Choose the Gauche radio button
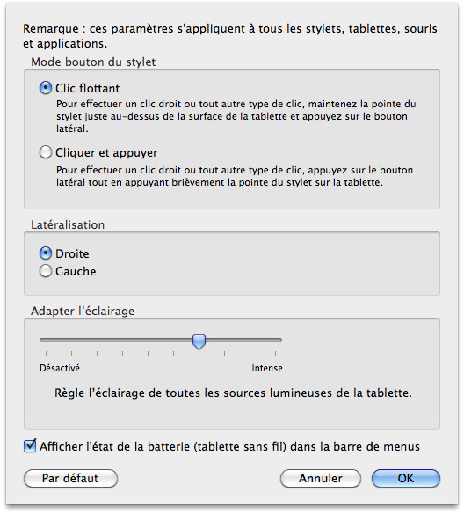The image size is (464, 514). tap(46, 271)
